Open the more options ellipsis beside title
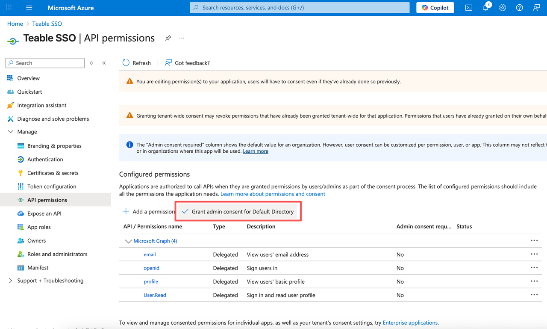This screenshot has width=547, height=329. (x=182, y=38)
